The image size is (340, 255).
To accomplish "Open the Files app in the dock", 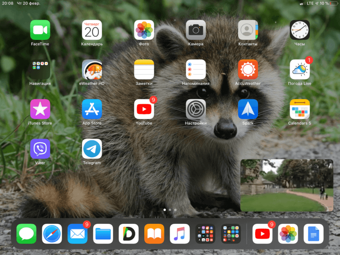I will click(x=103, y=234).
